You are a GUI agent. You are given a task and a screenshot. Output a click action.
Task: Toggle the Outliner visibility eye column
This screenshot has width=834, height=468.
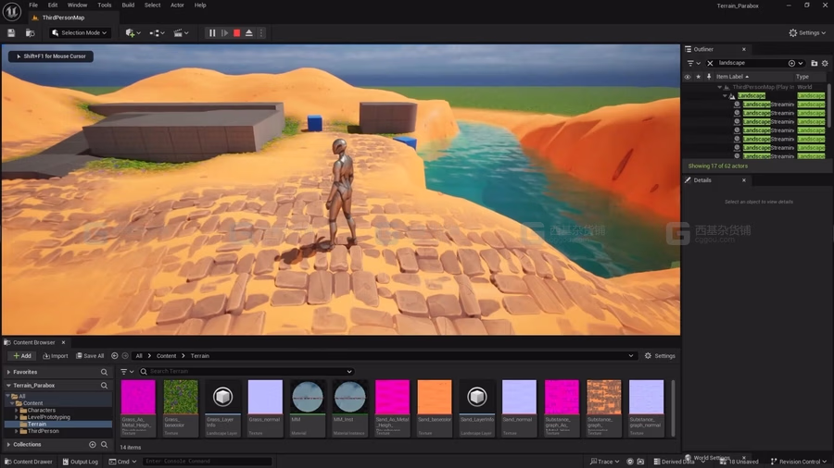tap(688, 77)
